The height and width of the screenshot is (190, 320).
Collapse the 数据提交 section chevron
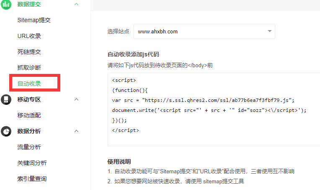[x=76, y=4]
